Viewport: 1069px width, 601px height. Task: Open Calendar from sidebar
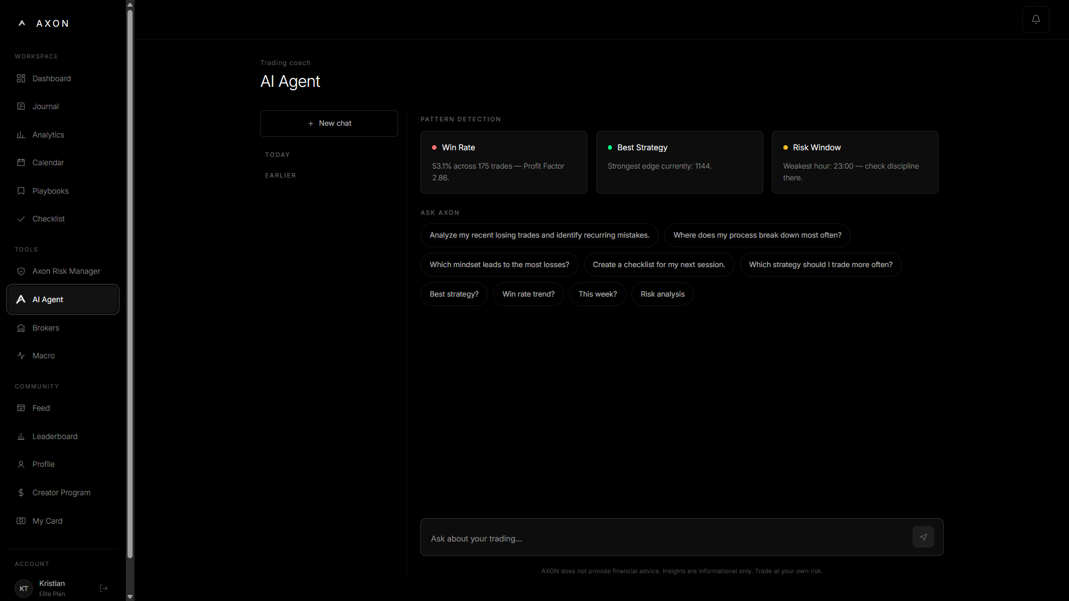coord(63,162)
